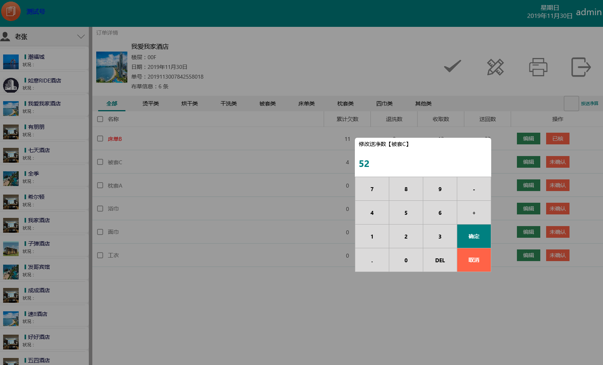603x365 pixels.
Task: Click the app logo icon in header
Action: tap(11, 11)
